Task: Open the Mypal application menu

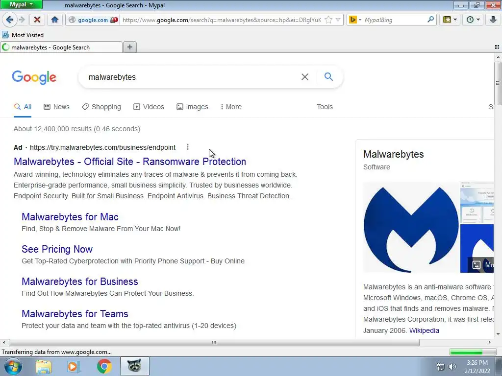Action: 21,4
